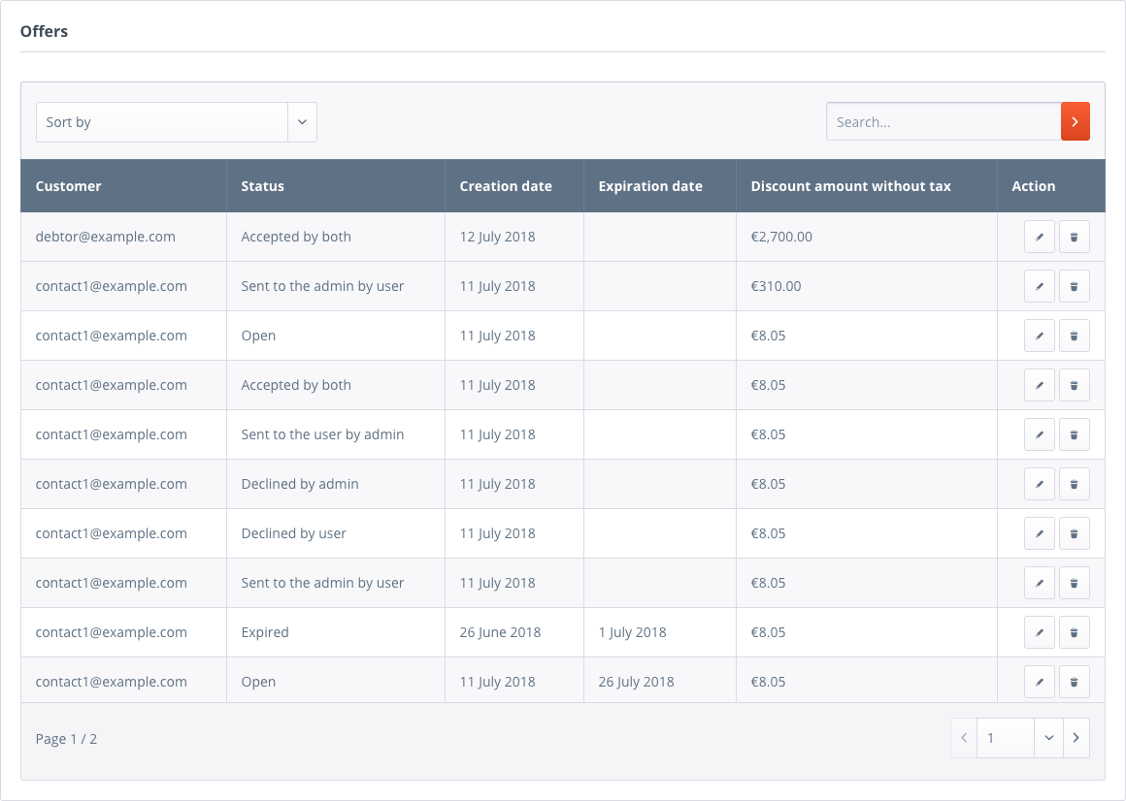The width and height of the screenshot is (1126, 801).
Task: Edit the debtor@example.com offer with pencil icon
Action: [x=1039, y=237]
